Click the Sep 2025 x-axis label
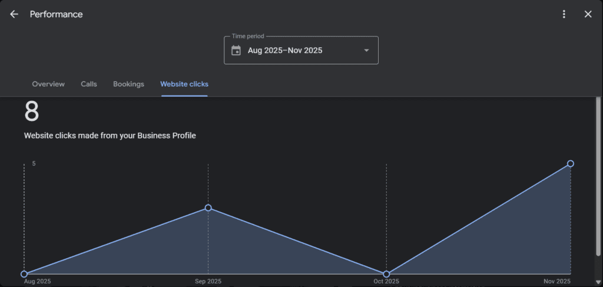Viewport: 603px width, 287px height. [x=208, y=282]
